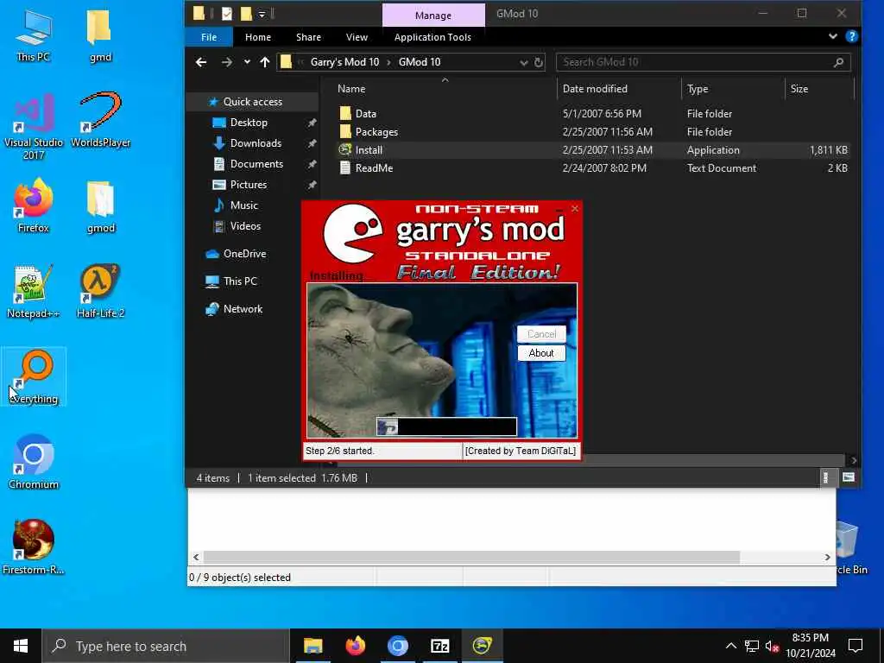Open the Share ribbon tab
Image resolution: width=884 pixels, height=663 pixels.
point(308,37)
